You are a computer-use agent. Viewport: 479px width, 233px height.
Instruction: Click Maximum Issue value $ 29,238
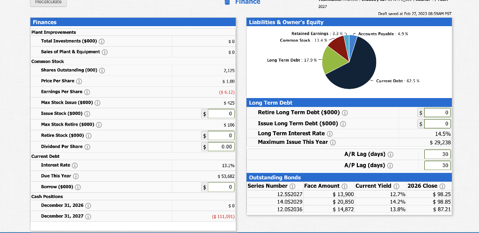(440, 142)
